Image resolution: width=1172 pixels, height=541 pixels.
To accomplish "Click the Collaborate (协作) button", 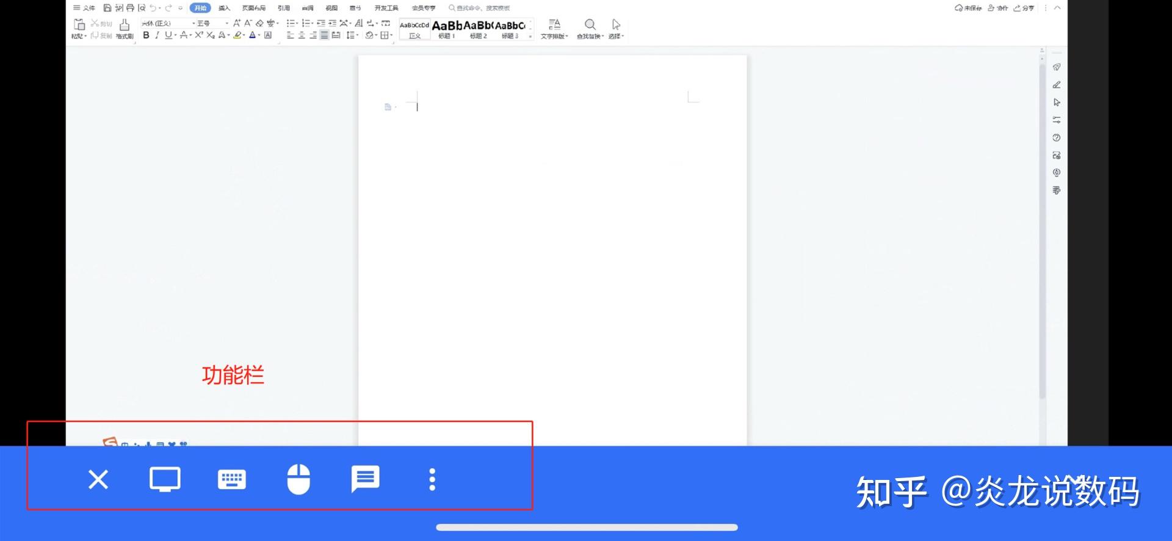I will 998,8.
